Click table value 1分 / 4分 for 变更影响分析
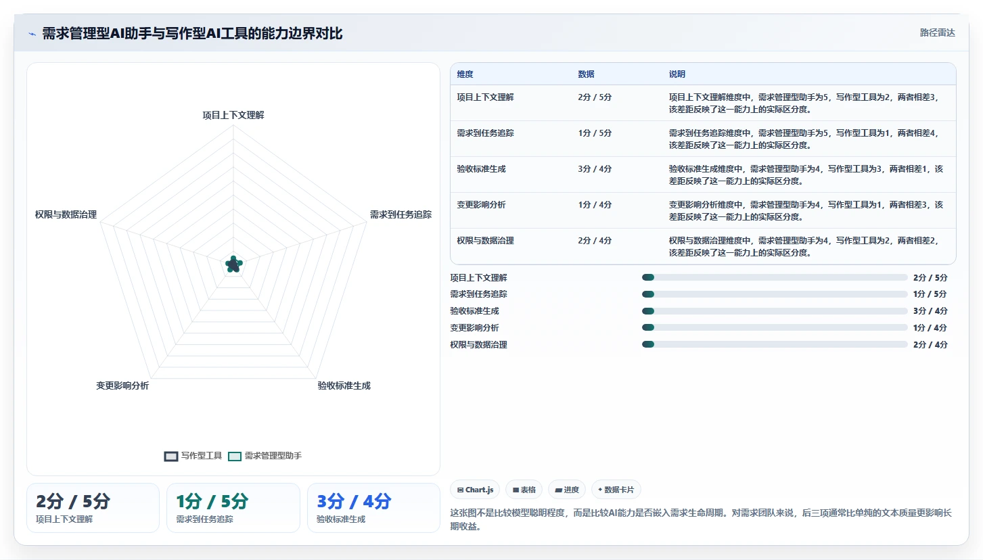 (x=595, y=205)
